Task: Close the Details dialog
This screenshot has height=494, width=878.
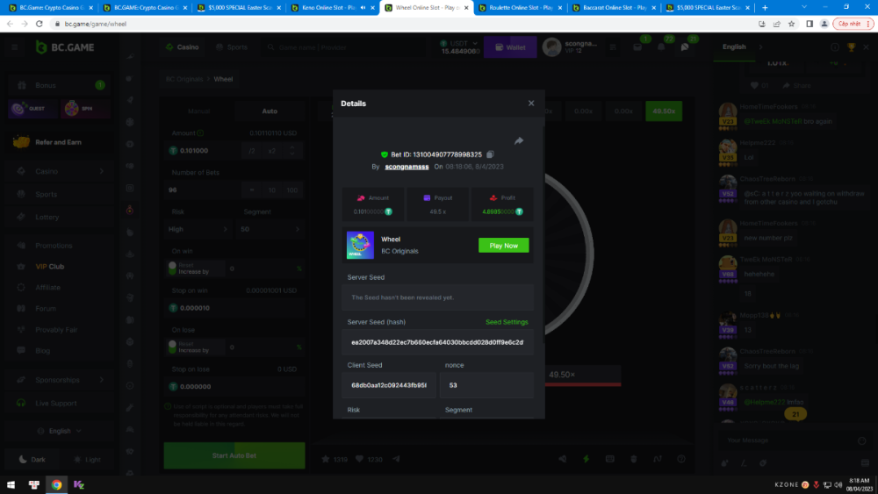Action: (x=530, y=104)
